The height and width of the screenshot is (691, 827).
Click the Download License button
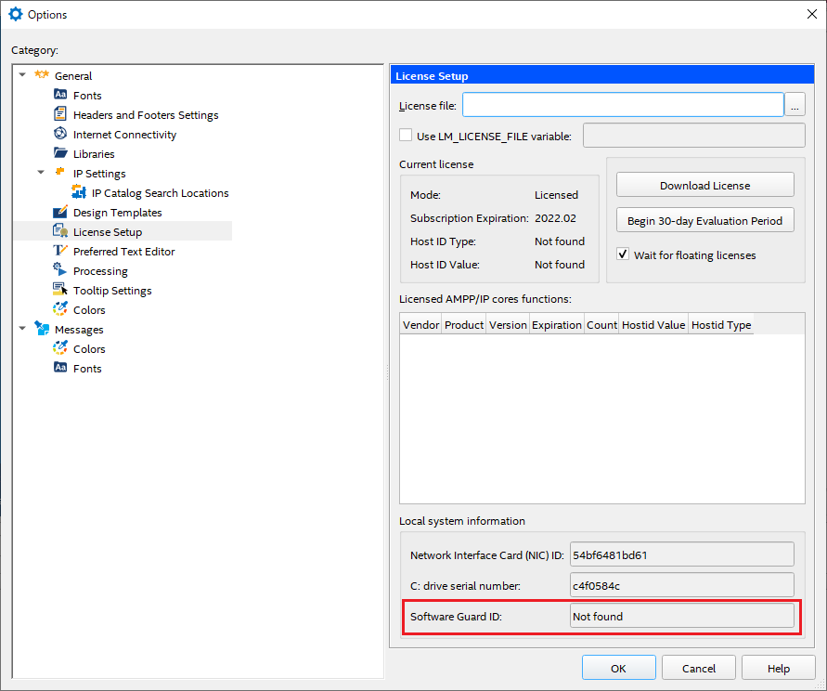pyautogui.click(x=704, y=184)
